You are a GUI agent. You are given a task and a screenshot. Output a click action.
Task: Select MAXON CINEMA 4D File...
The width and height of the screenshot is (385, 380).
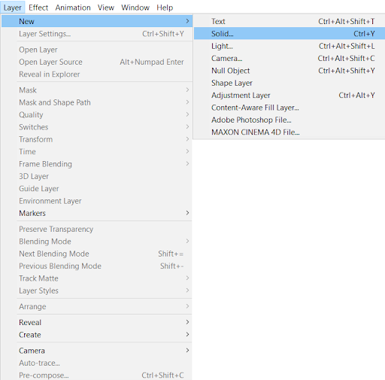[290, 132]
